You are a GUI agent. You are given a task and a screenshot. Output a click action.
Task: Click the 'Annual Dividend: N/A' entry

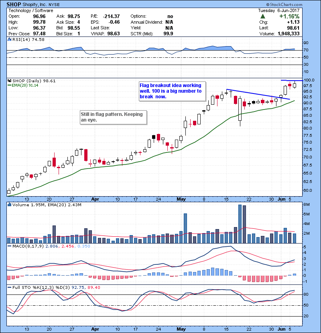pos(152,22)
